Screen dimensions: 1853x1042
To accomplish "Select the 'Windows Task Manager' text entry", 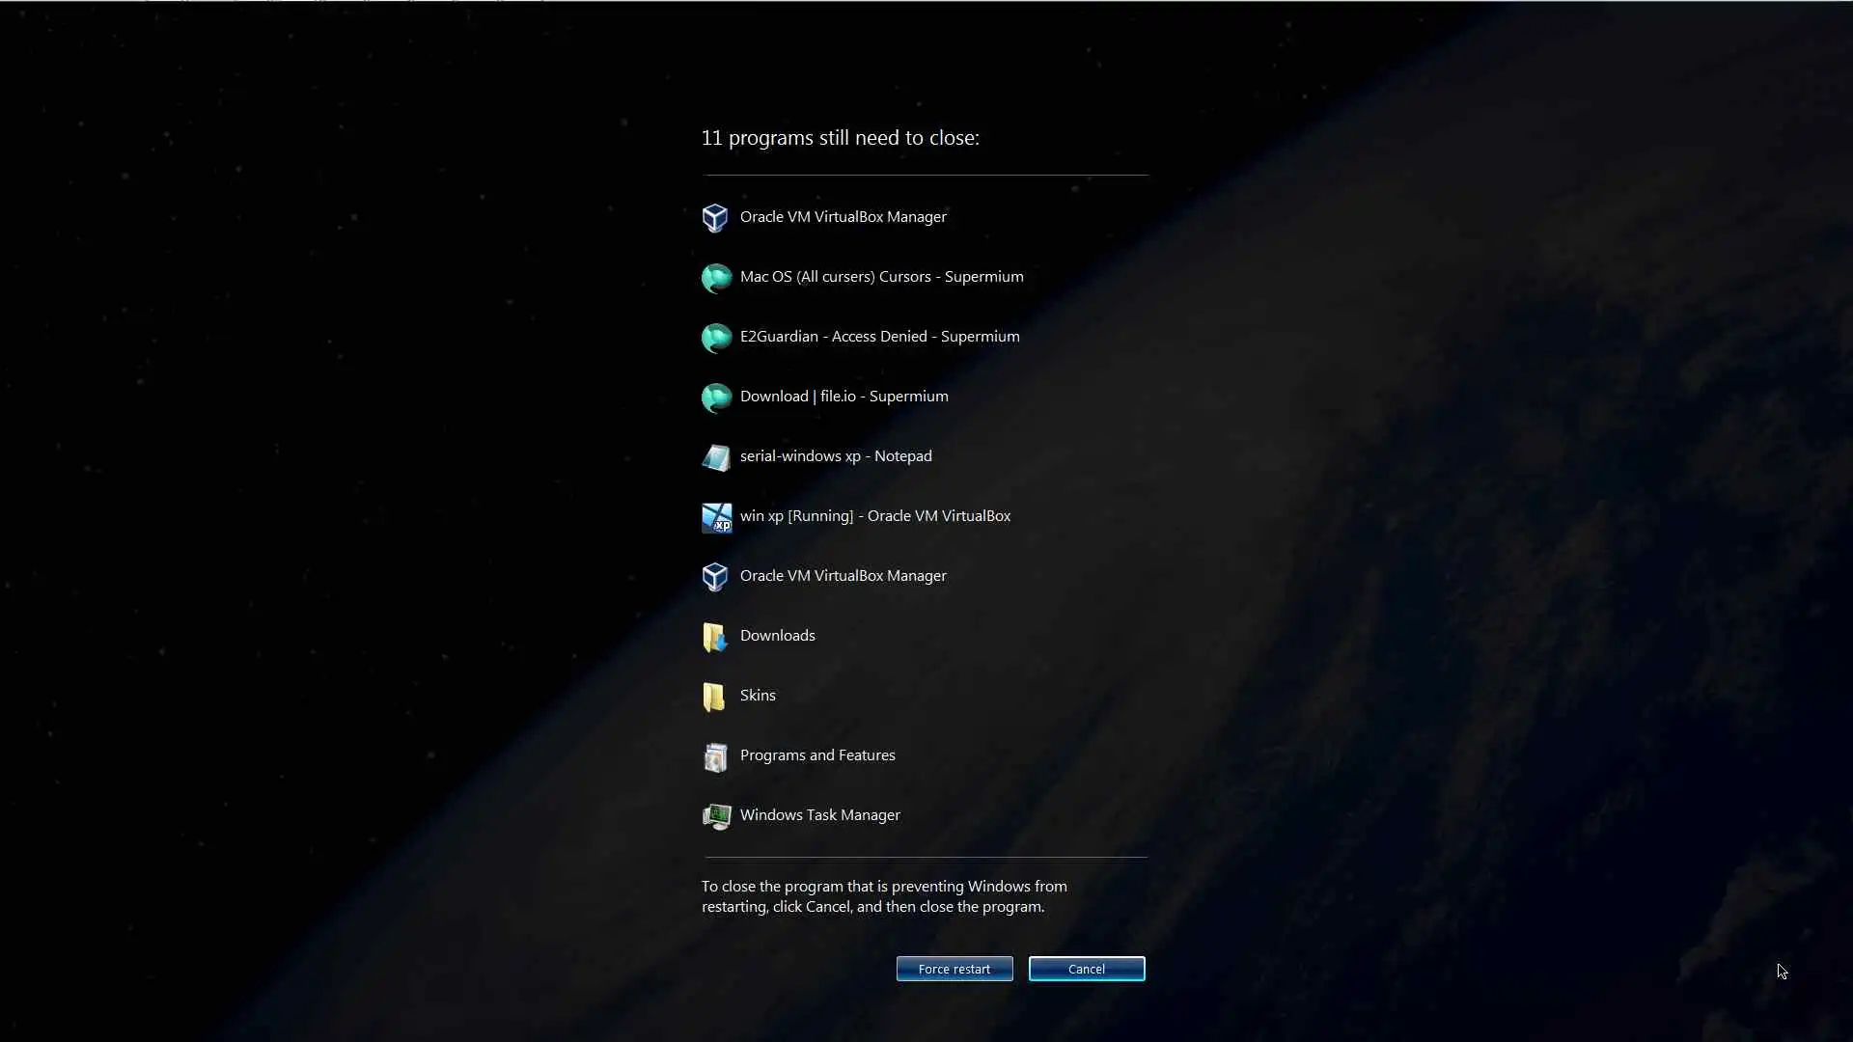I will 819,815.
